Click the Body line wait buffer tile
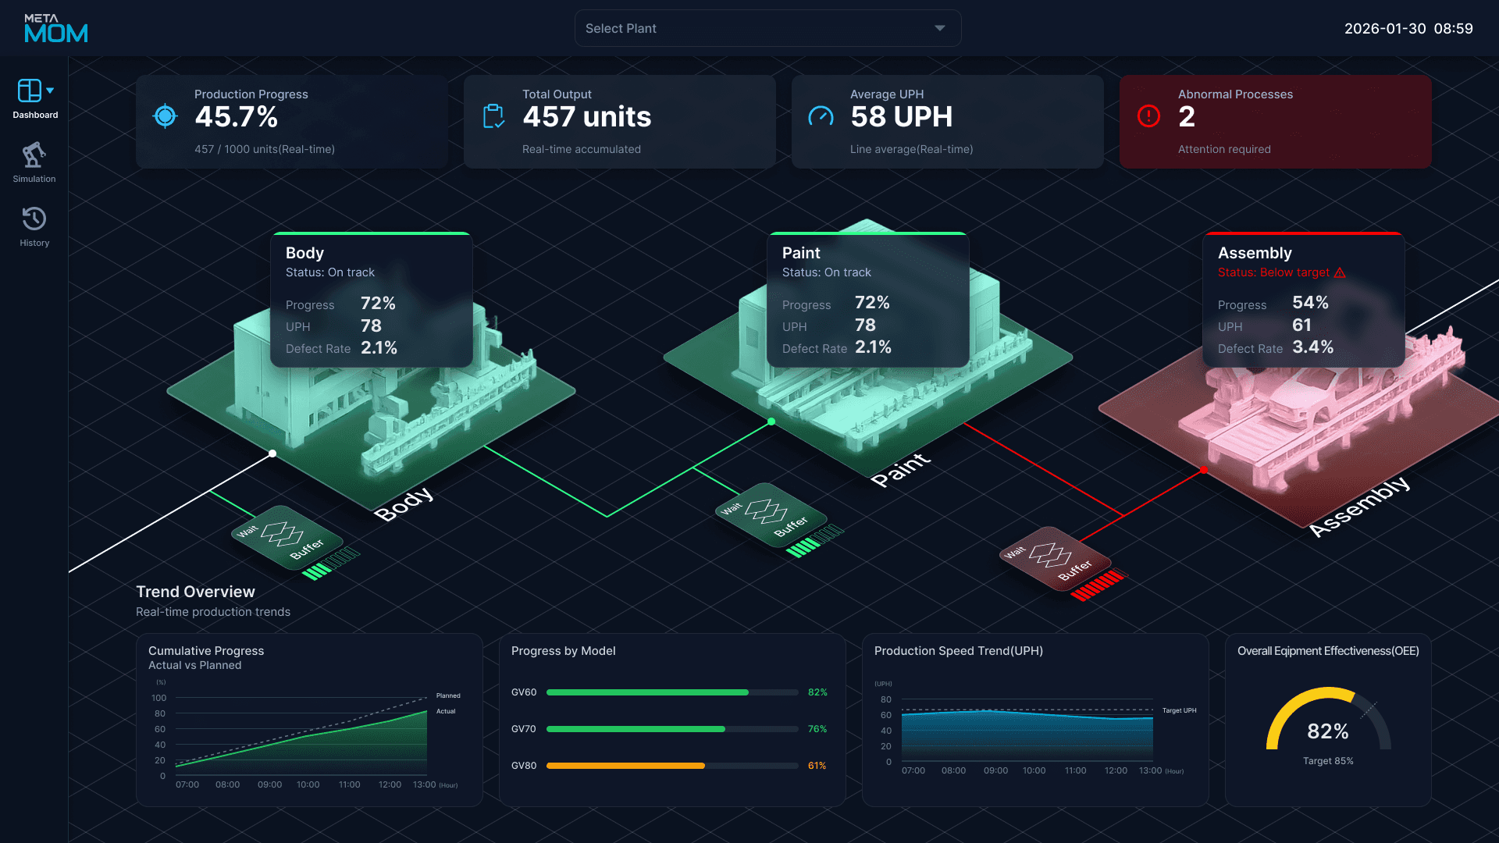 286,537
